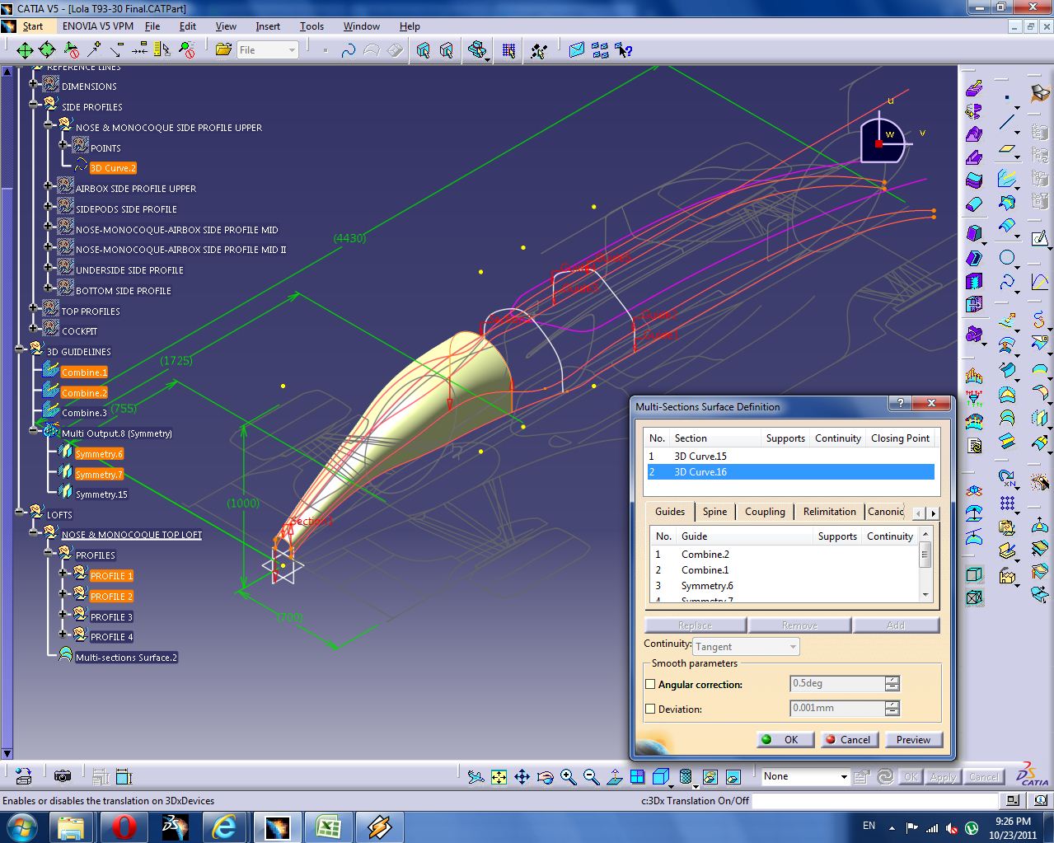Select the 3D Curve.15 section row
The height and width of the screenshot is (843, 1054).
[700, 456]
